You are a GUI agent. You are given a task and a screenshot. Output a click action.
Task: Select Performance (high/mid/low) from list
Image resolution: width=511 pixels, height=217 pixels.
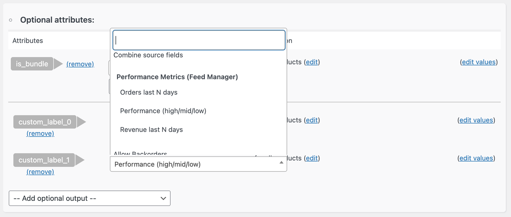tap(163, 111)
